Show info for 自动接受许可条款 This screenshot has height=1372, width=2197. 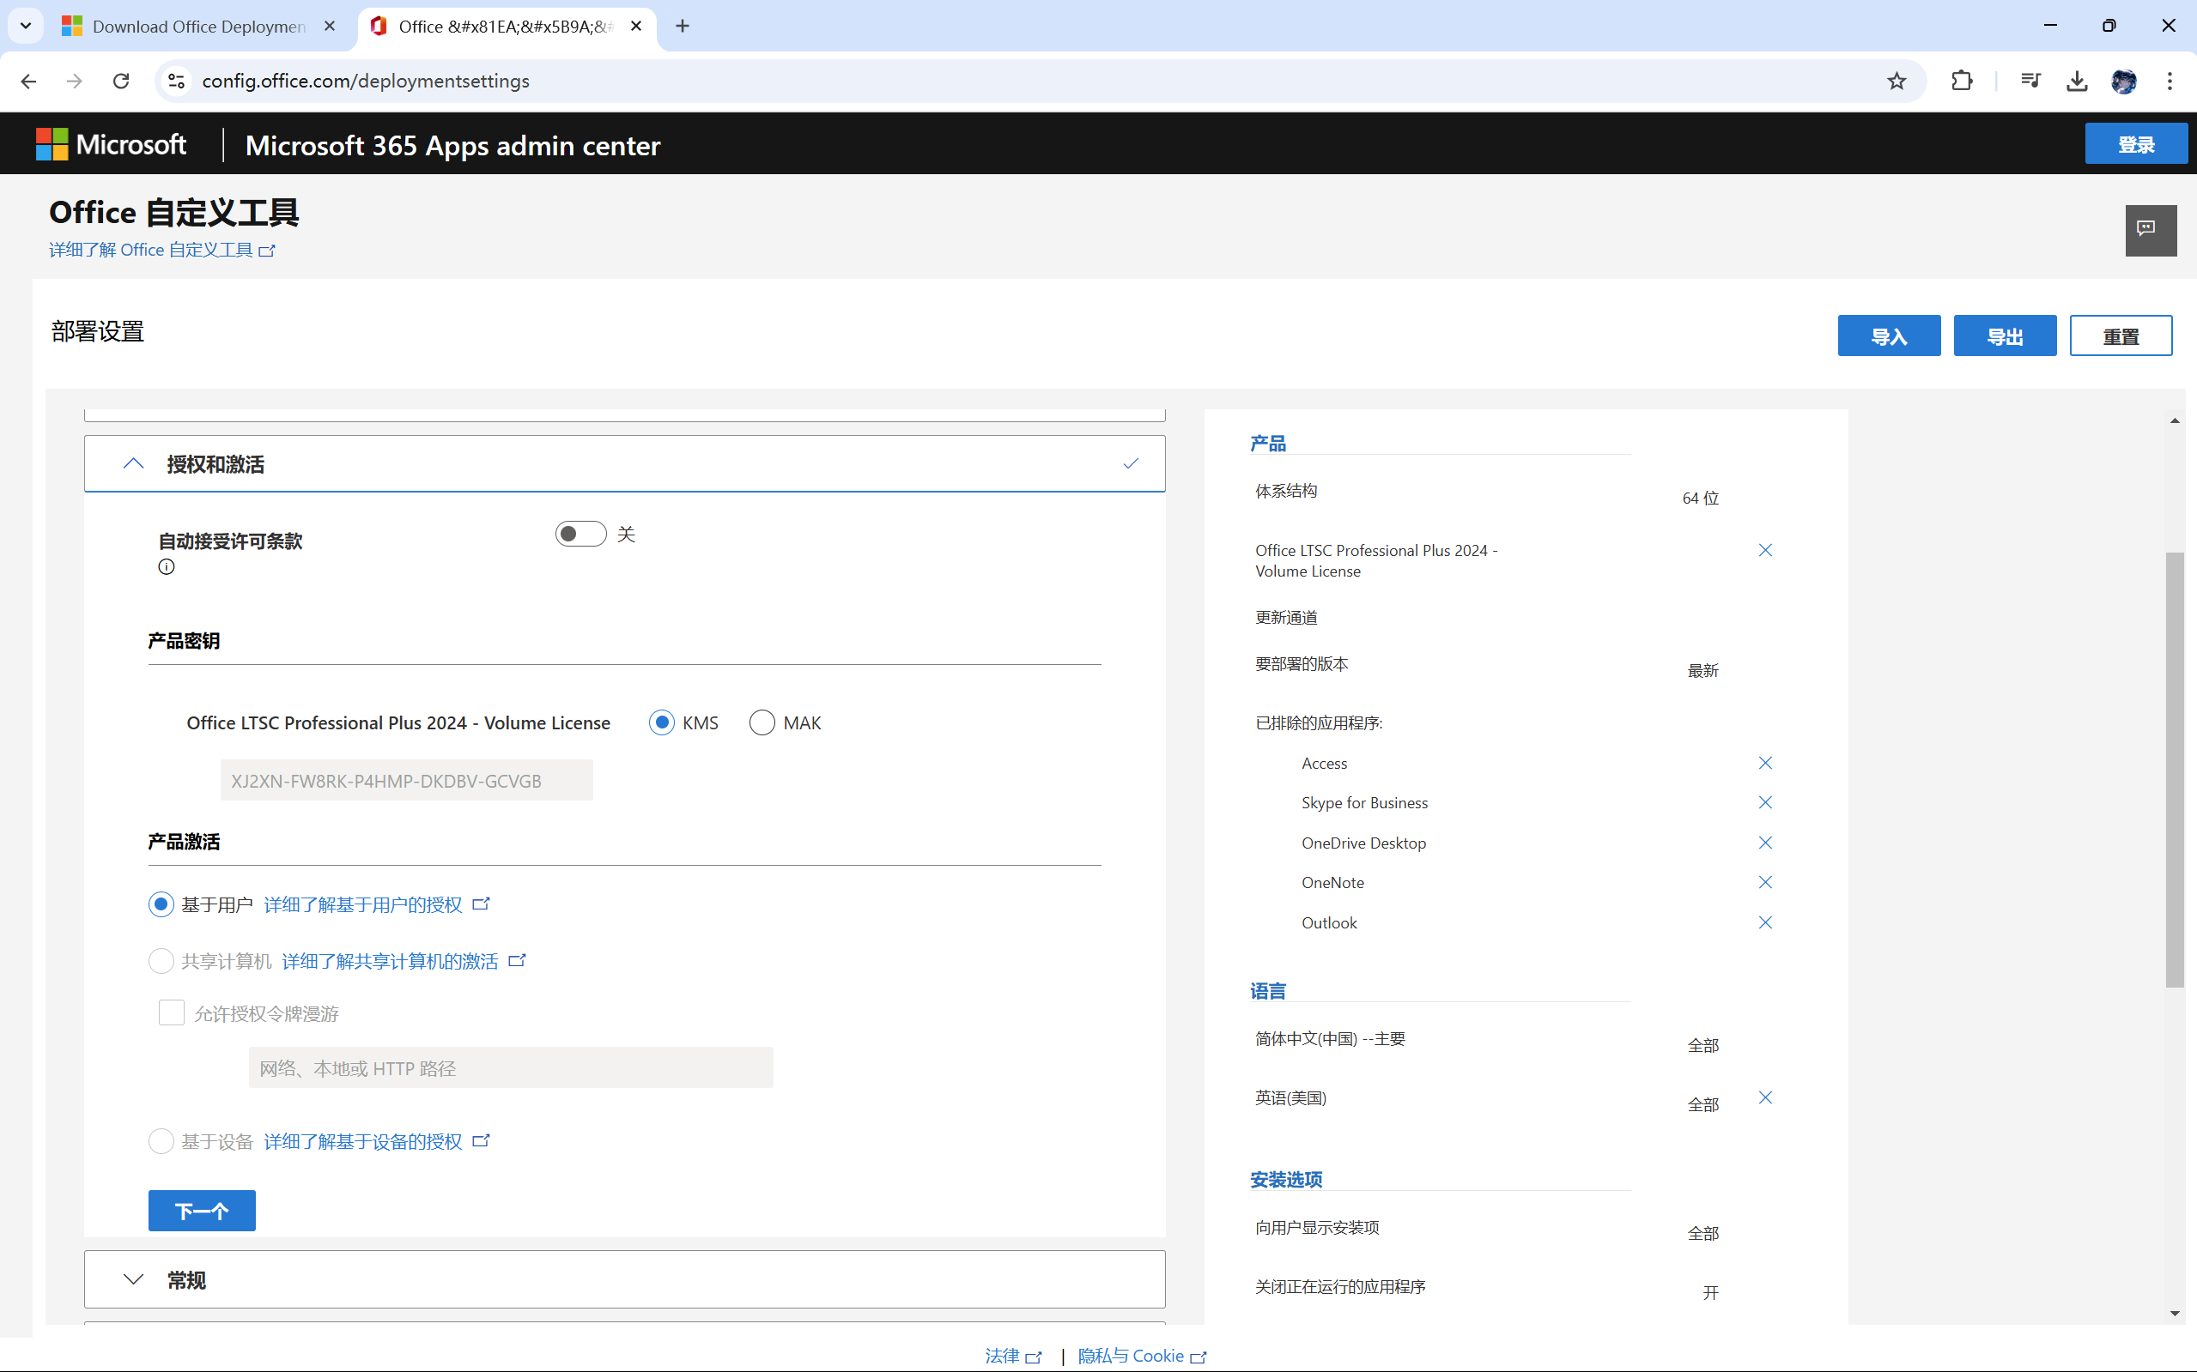tap(167, 567)
